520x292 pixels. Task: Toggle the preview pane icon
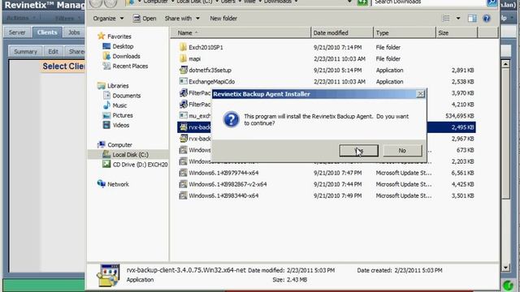[x=472, y=18]
